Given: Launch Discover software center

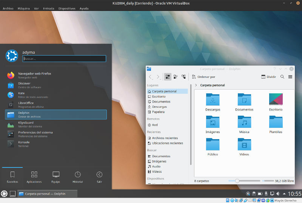Looking at the screenshot, I should [x=56, y=85].
